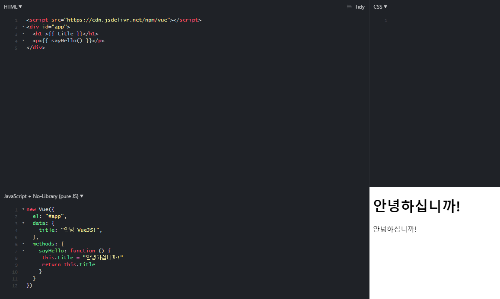Image resolution: width=500 pixels, height=299 pixels.
Task: Click the closing }) on JS line 12
Action: pyautogui.click(x=29, y=285)
